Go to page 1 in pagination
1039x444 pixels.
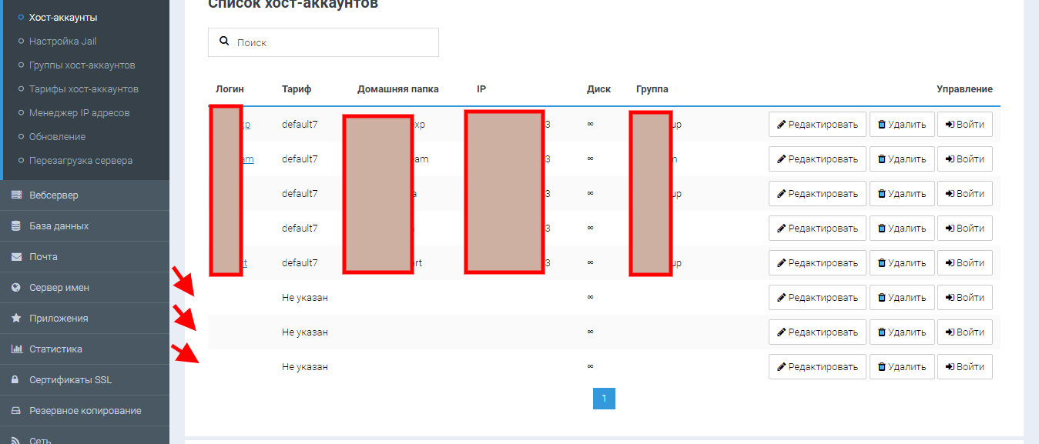(x=604, y=398)
